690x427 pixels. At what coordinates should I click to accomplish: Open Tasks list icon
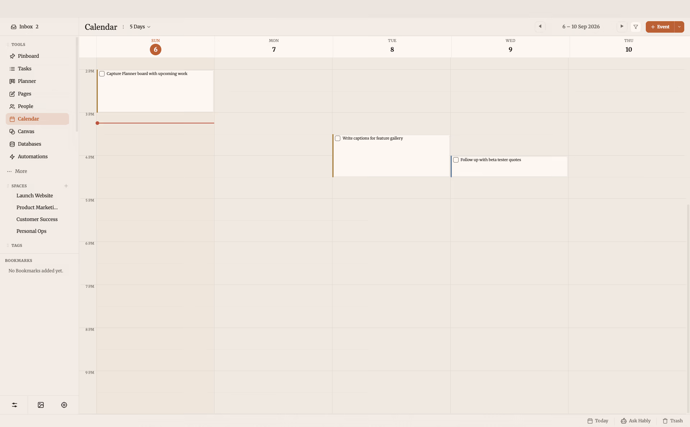(x=12, y=69)
